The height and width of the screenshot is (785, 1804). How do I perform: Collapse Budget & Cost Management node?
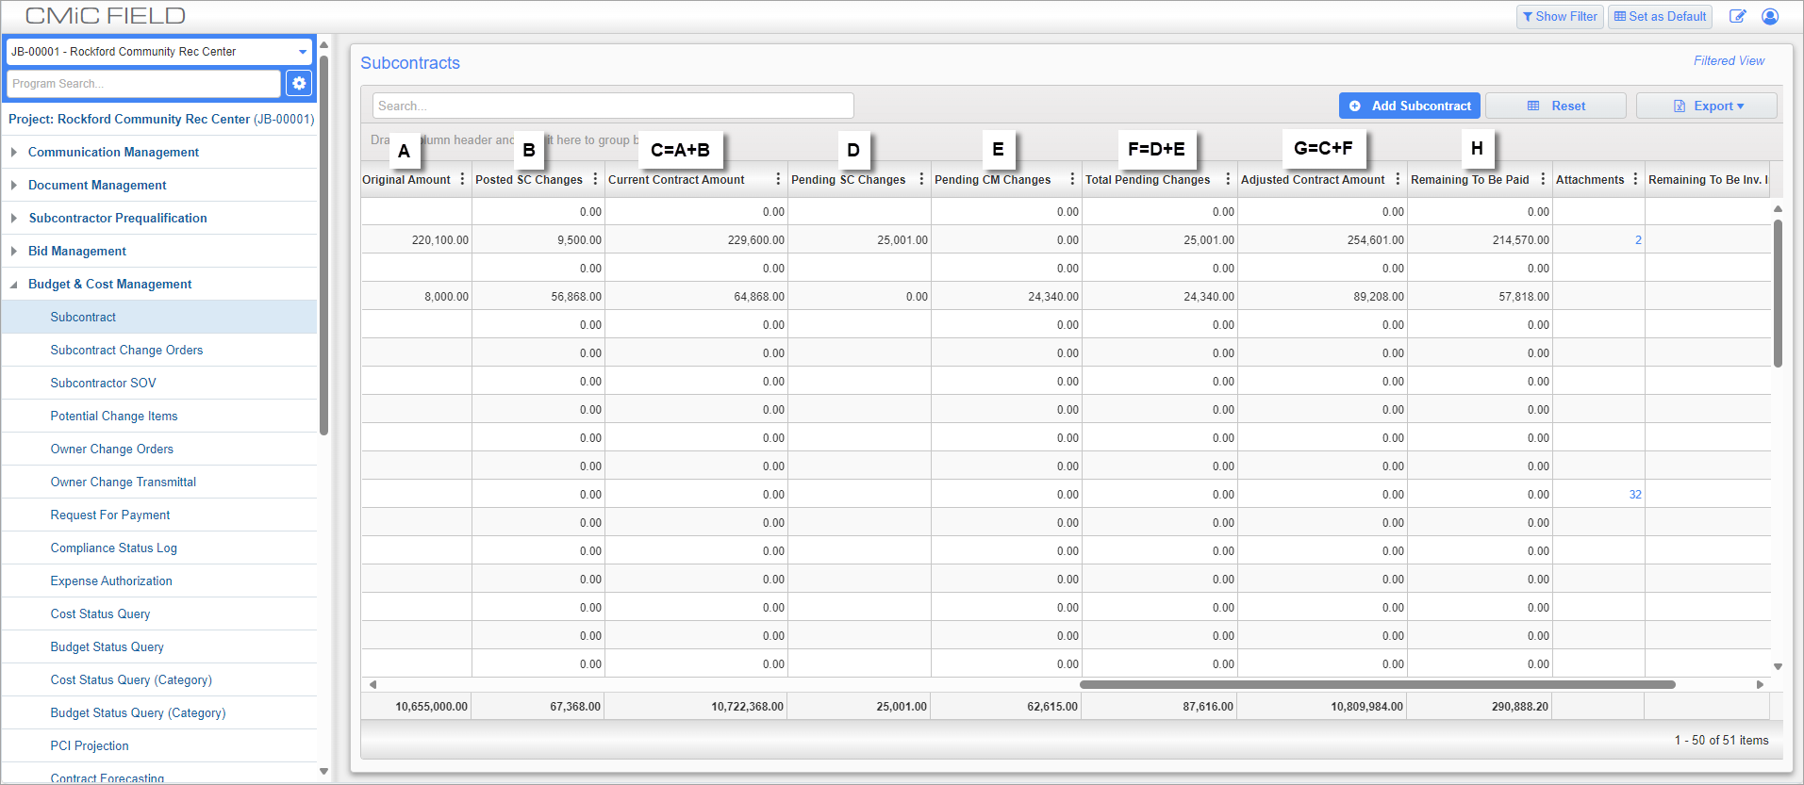14,284
